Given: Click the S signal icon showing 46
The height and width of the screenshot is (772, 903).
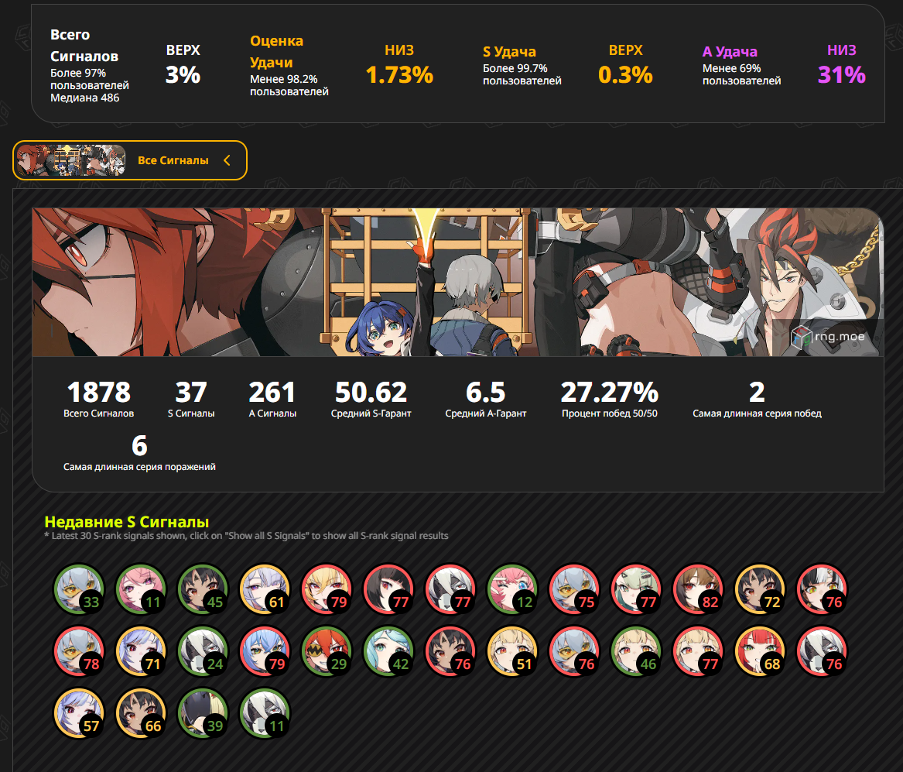Looking at the screenshot, I should pyautogui.click(x=636, y=651).
